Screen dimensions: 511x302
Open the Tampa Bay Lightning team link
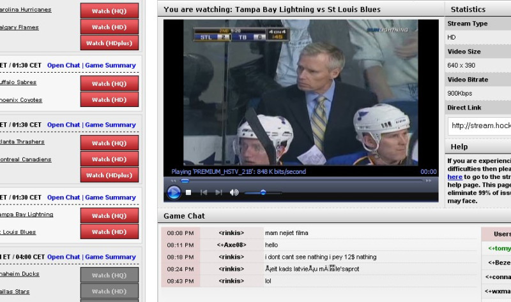coord(26,214)
